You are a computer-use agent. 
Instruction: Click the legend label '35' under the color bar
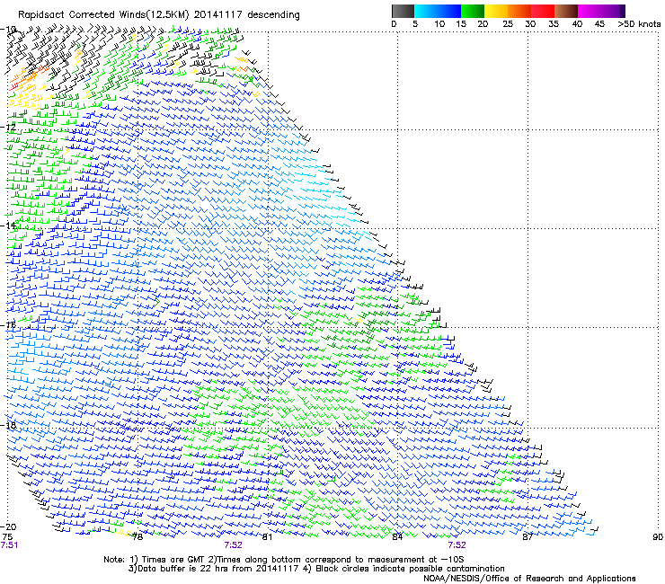pyautogui.click(x=554, y=24)
